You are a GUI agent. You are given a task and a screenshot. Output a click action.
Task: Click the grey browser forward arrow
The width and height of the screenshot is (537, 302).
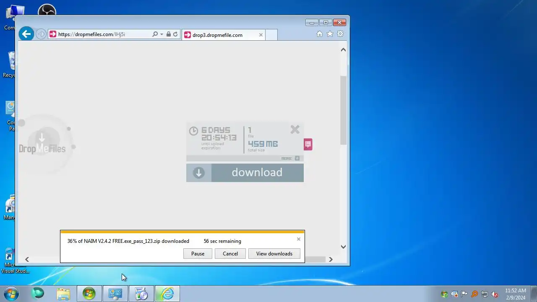click(41, 34)
